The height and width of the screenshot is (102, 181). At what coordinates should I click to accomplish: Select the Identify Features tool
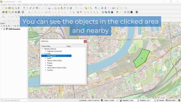[96, 8]
